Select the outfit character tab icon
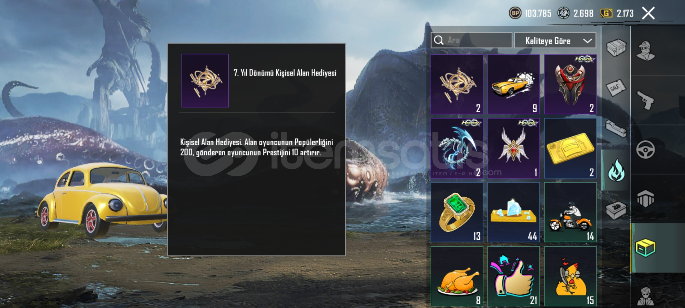 646,51
